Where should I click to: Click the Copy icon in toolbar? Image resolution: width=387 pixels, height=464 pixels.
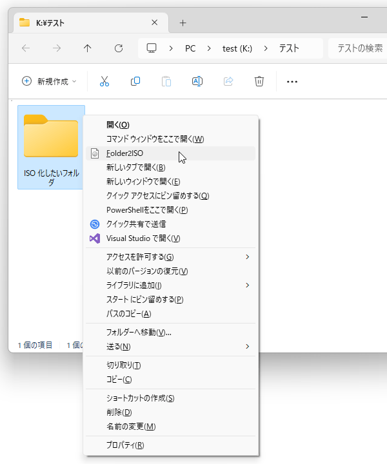[x=135, y=81]
